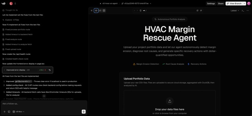
Task: Click the v0 logo
Action: (x=3, y=3)
